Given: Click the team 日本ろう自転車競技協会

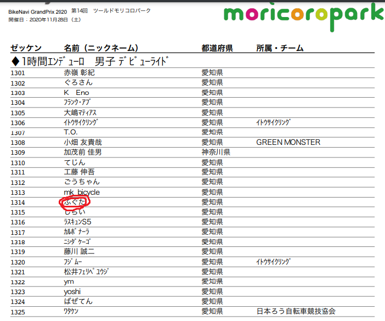Looking at the screenshot, I should tap(296, 312).
